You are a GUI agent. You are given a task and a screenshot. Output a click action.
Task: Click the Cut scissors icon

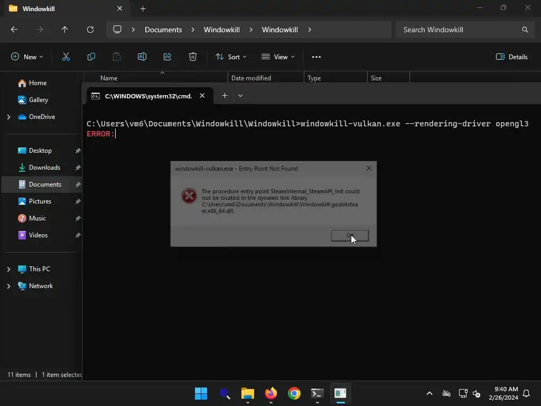point(66,57)
